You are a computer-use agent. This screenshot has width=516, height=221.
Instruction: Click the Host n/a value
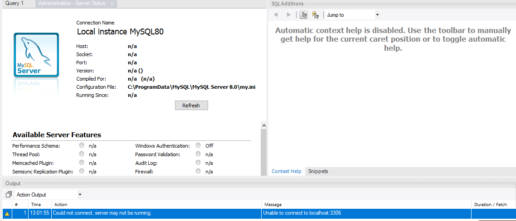click(x=132, y=46)
